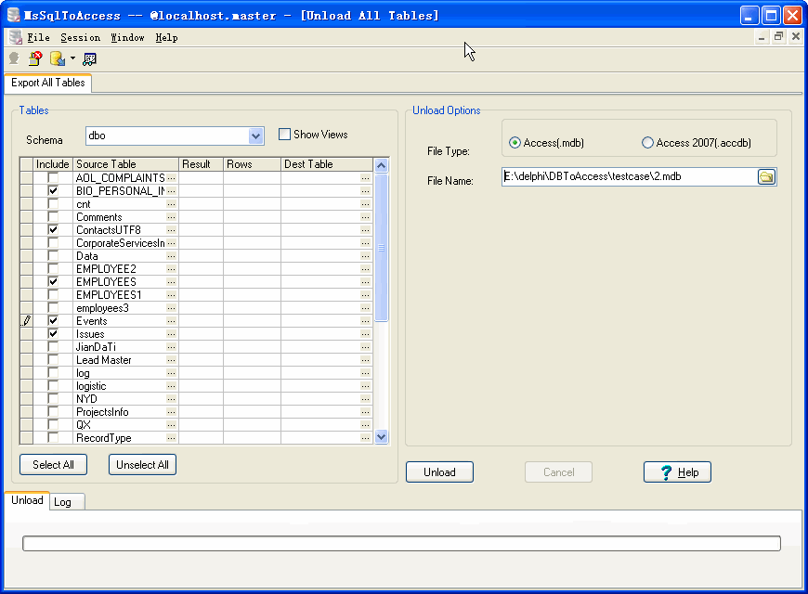Click table list scrollbar up arrow
This screenshot has height=594, width=808.
point(382,165)
